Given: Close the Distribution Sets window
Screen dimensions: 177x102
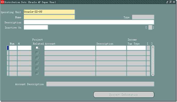Looking at the screenshot, I should [174, 2].
